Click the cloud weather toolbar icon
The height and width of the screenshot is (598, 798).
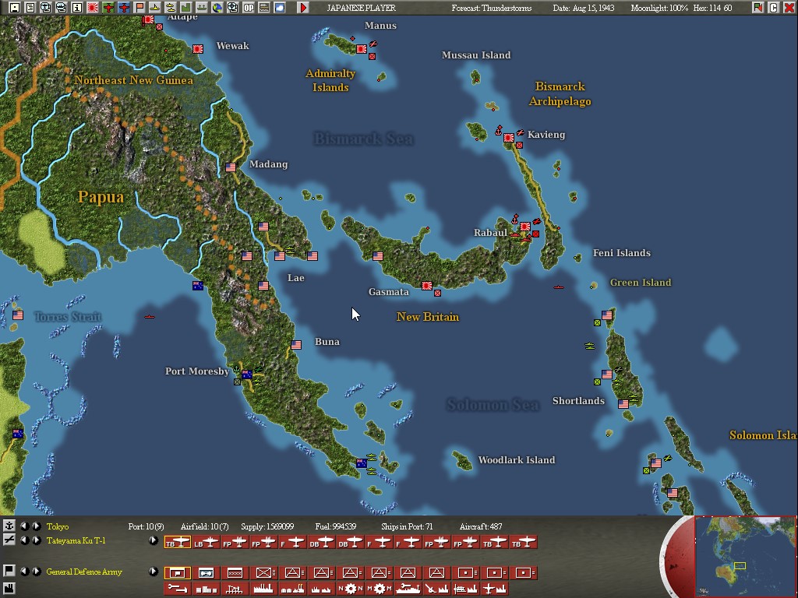280,8
